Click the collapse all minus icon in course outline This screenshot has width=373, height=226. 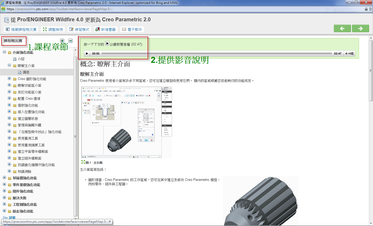[70, 41]
